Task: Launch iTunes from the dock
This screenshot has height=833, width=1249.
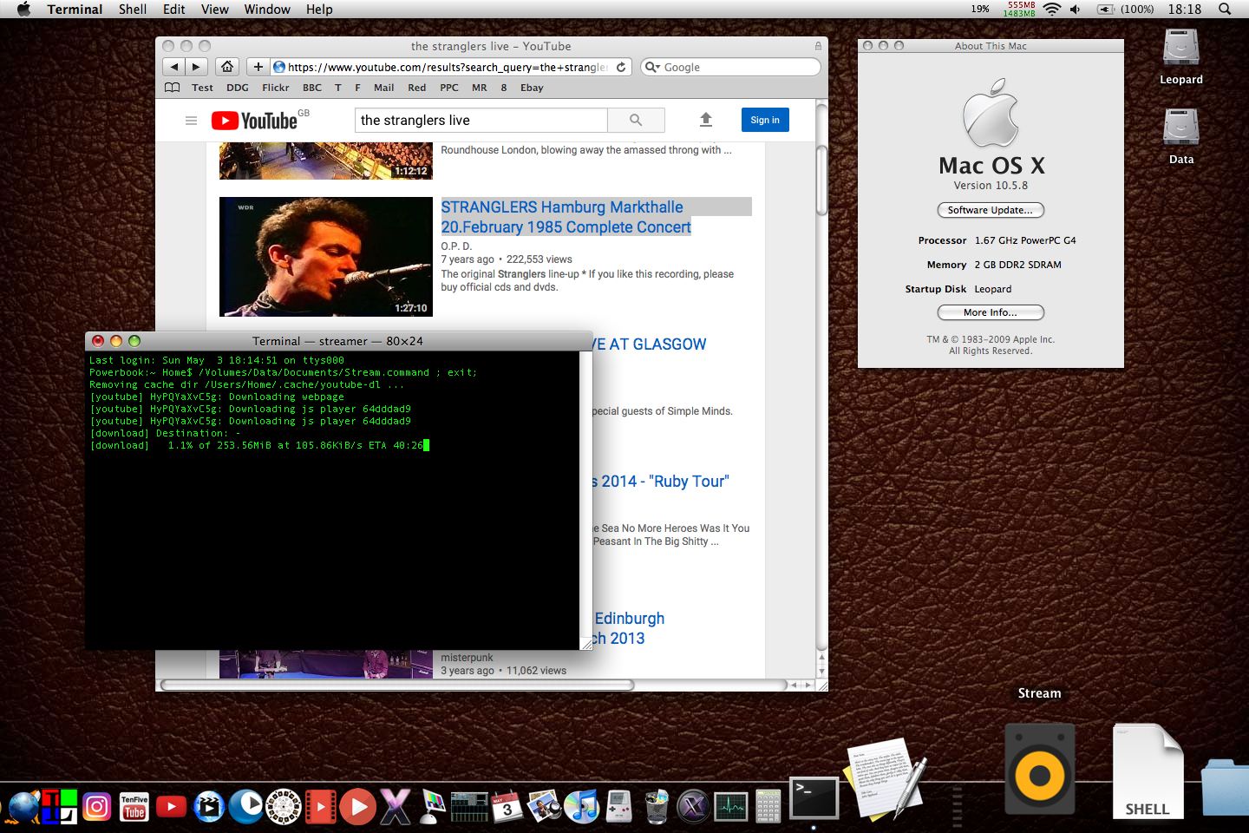Action: click(x=581, y=807)
